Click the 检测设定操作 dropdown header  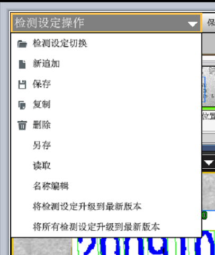pyautogui.click(x=106, y=23)
